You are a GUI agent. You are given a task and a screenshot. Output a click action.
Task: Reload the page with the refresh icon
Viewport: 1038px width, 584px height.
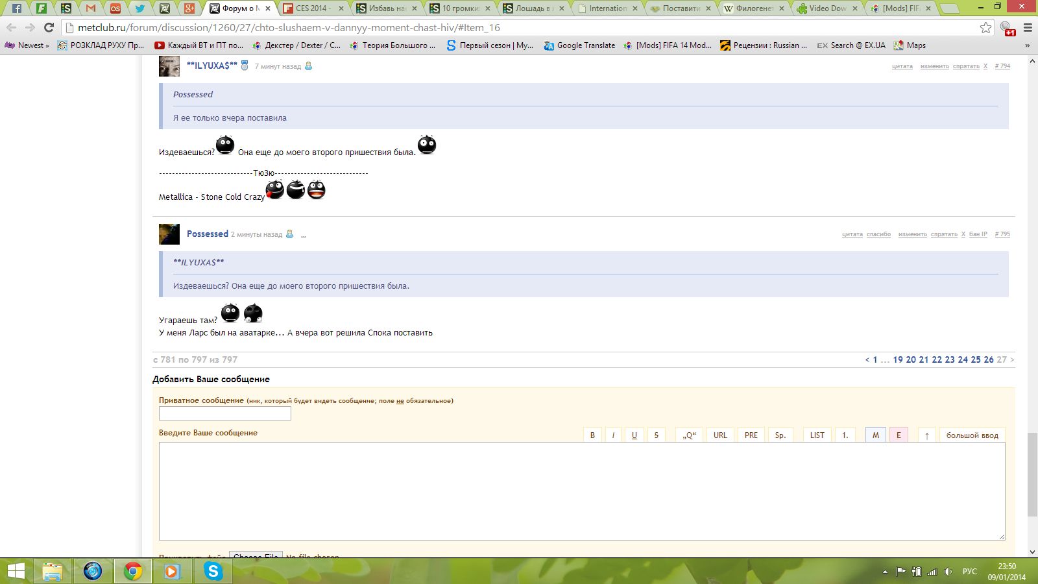pyautogui.click(x=49, y=27)
